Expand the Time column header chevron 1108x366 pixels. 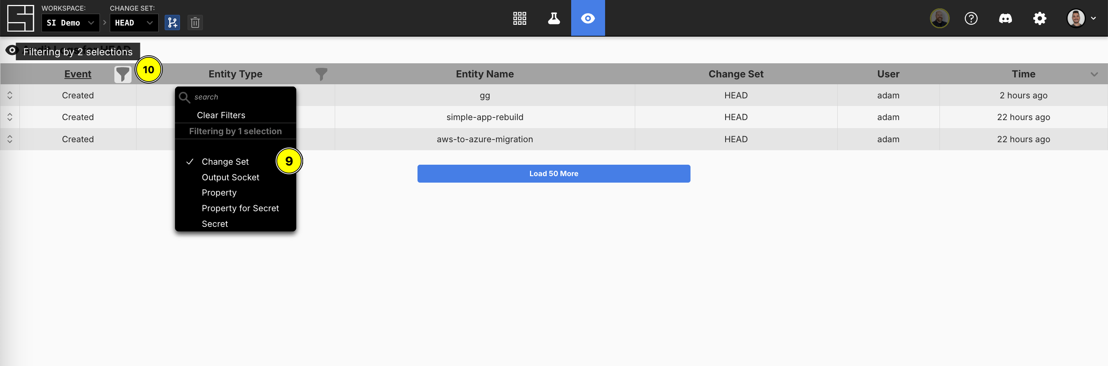click(1095, 74)
